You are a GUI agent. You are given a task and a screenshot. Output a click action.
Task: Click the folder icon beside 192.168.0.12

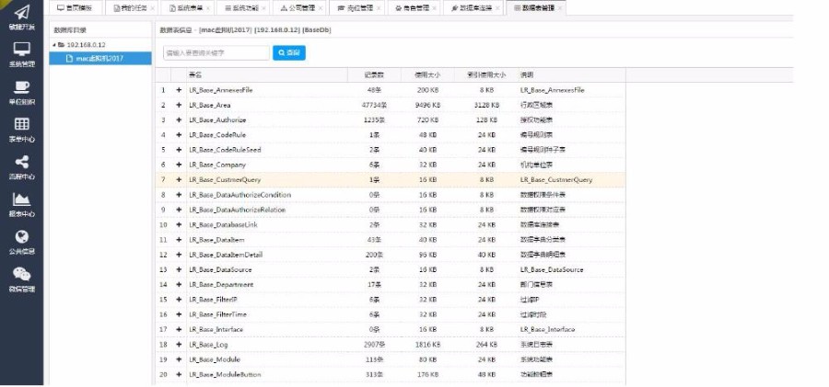62,45
